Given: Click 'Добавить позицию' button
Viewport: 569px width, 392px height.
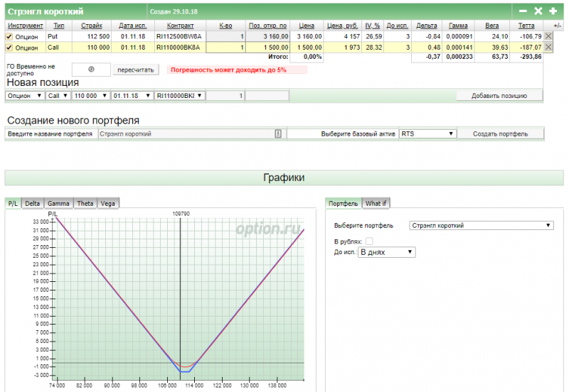Looking at the screenshot, I should tap(499, 96).
